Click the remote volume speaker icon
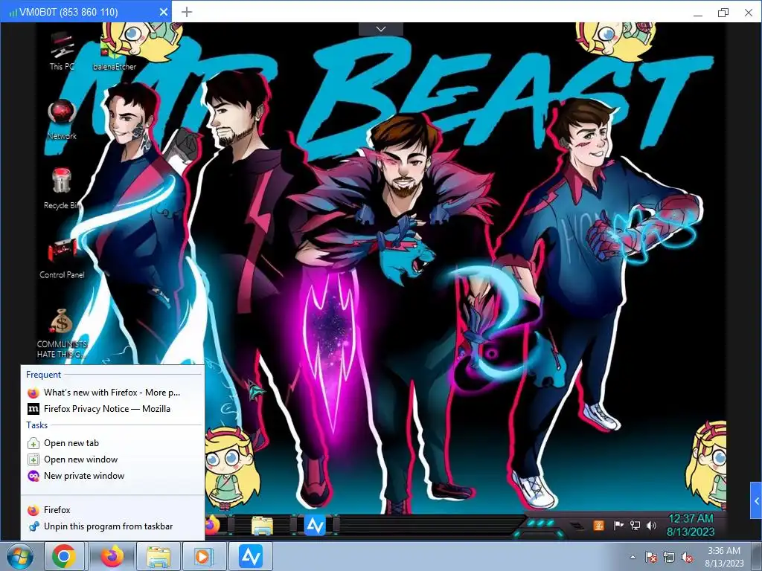The height and width of the screenshot is (571, 762). point(651,526)
